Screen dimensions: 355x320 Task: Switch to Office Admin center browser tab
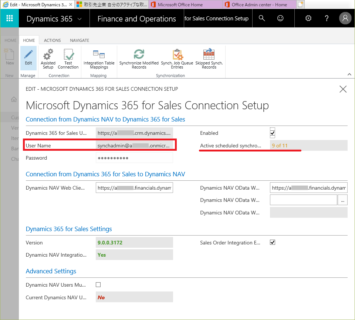259,4
